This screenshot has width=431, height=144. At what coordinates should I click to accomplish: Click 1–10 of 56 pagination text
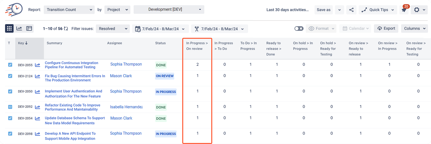[x=53, y=29]
